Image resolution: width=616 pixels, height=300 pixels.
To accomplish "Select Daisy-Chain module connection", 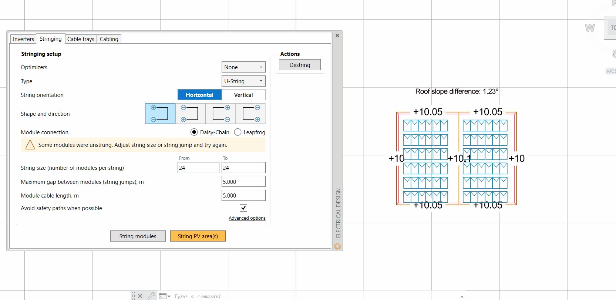I will pyautogui.click(x=194, y=132).
